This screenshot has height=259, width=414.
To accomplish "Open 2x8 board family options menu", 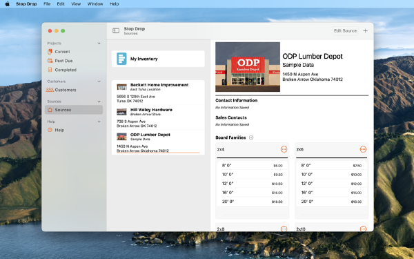I will [x=284, y=229].
